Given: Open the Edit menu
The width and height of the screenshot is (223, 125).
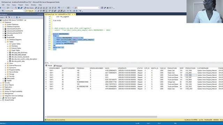Looking at the screenshot, I should [3, 5].
